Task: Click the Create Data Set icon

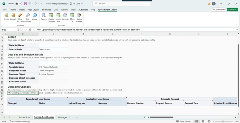Action: pyautogui.click(x=51, y=16)
